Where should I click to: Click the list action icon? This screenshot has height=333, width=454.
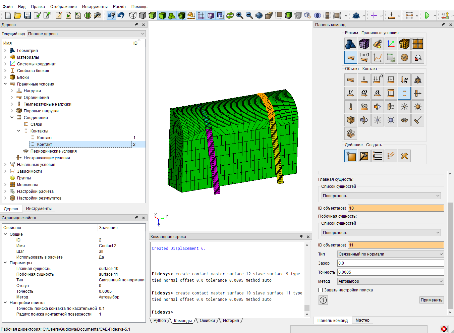[378, 156]
